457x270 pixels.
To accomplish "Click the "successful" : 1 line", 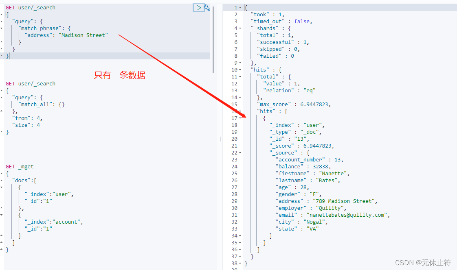I will point(283,42).
